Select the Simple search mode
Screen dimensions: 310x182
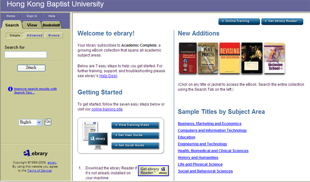click(x=15, y=35)
